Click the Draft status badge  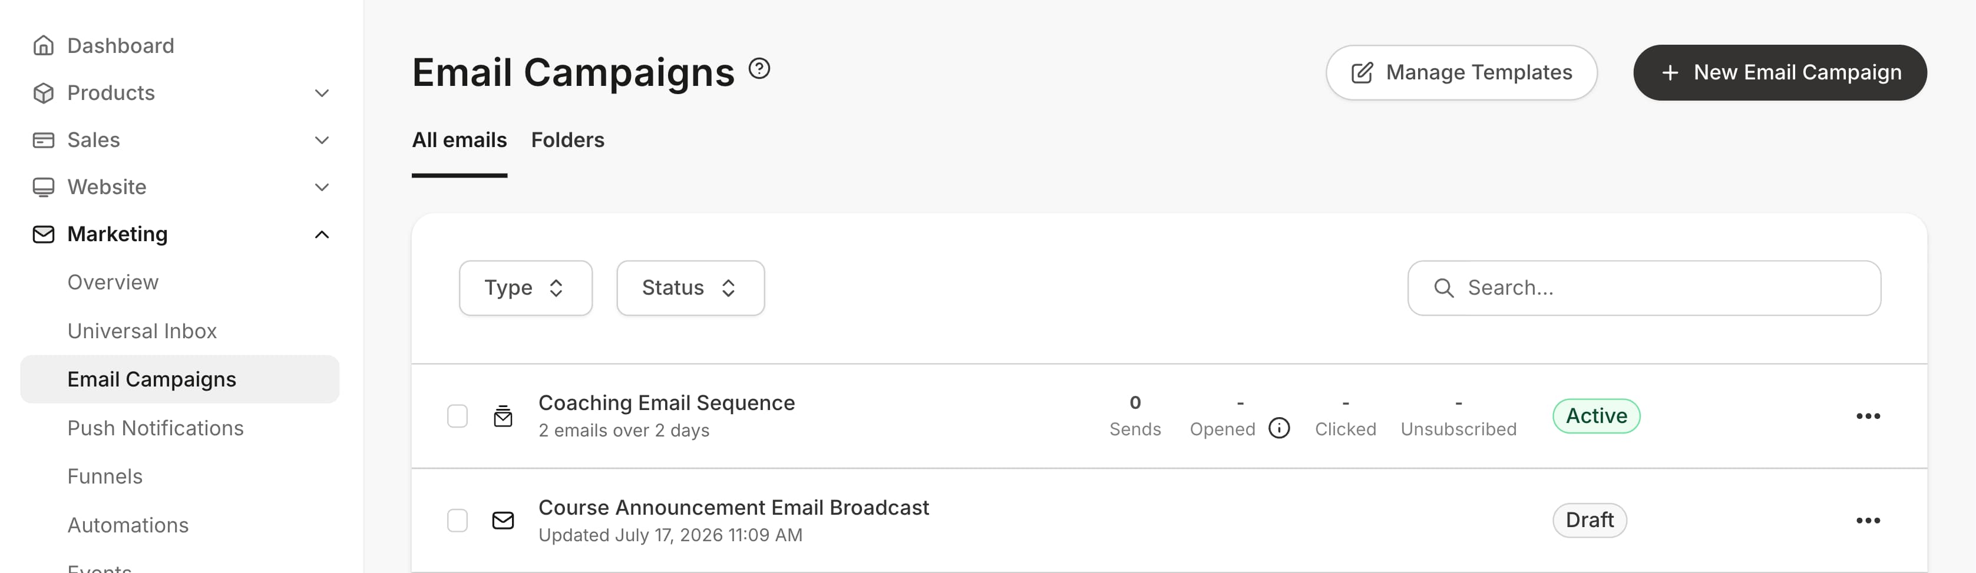pos(1590,521)
